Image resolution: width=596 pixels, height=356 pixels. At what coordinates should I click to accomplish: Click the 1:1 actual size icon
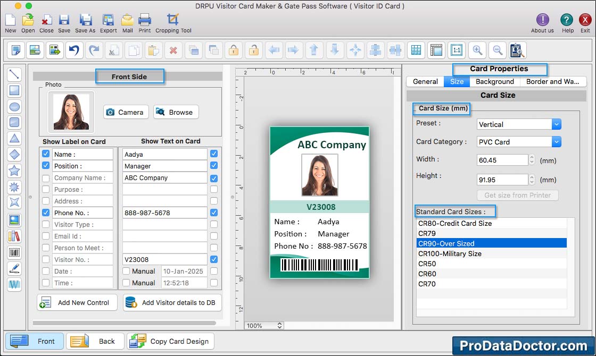(x=457, y=50)
